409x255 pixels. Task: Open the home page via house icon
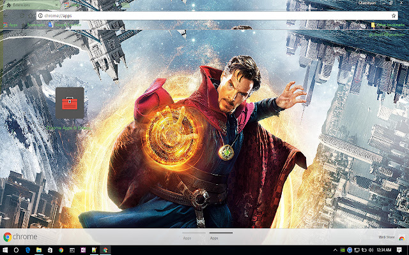(x=31, y=15)
